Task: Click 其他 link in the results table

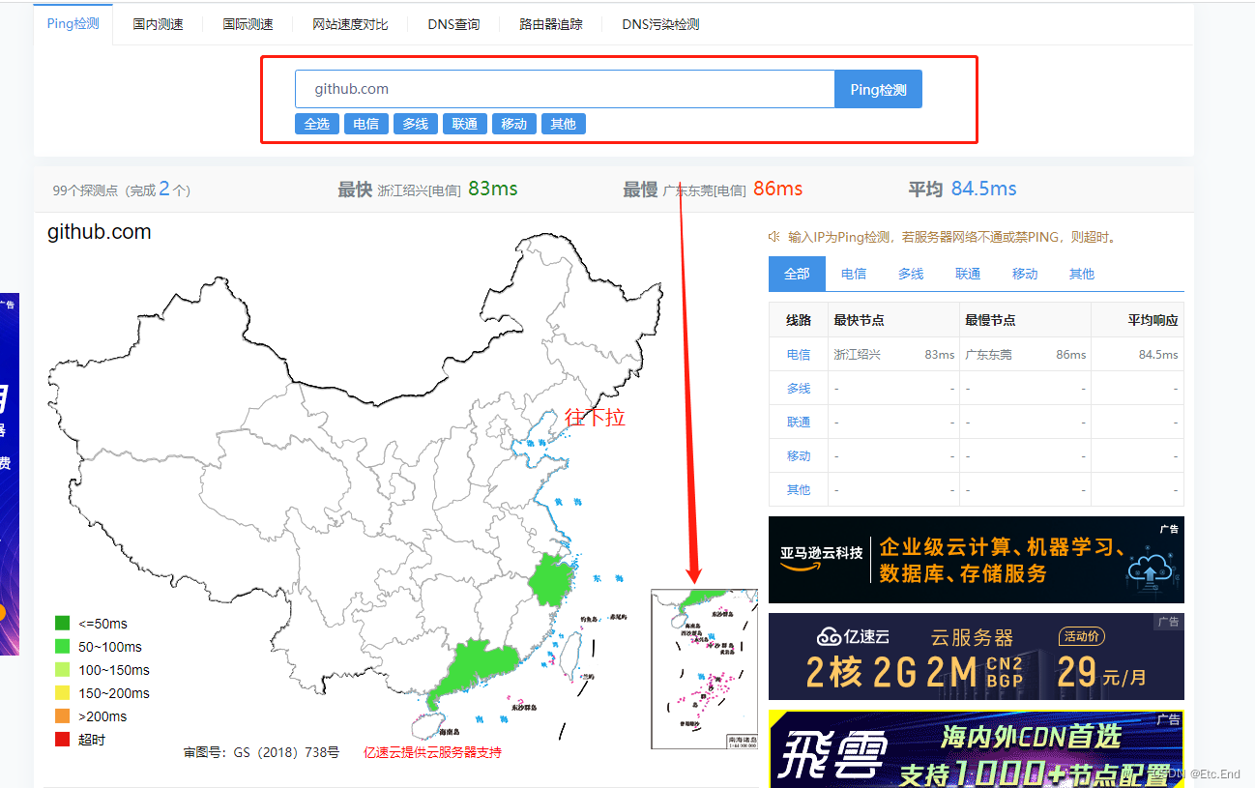Action: click(799, 490)
